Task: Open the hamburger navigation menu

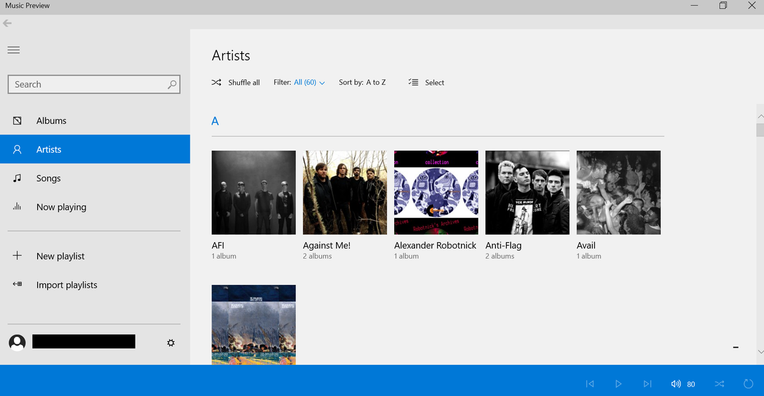Action: pos(13,50)
